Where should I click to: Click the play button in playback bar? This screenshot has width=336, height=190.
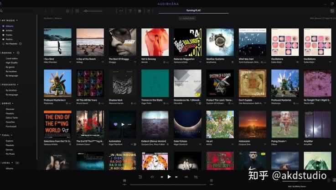pyautogui.click(x=169, y=177)
